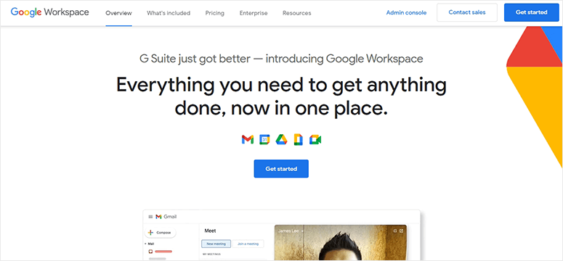Click the Contact sales button

pos(467,12)
